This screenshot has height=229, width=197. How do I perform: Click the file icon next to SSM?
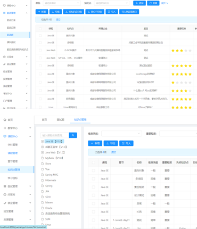pos(42,219)
